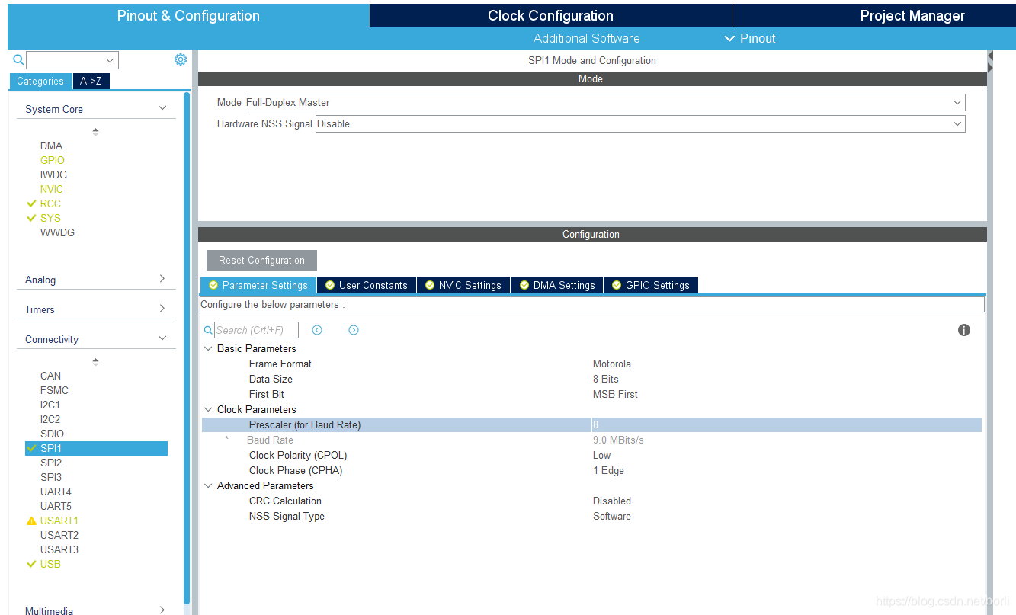Click NSS Signal Type value Software
The height and width of the screenshot is (615, 1016).
(612, 516)
